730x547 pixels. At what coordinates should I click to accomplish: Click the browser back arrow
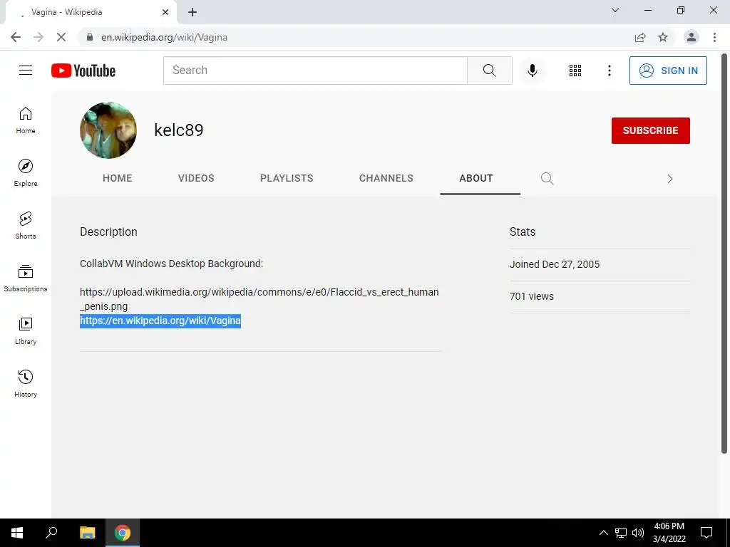point(16,37)
